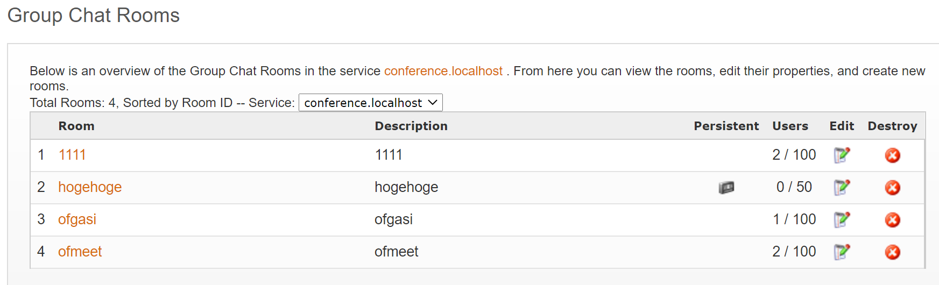Edit the ofgasi room properties
The width and height of the screenshot is (939, 285).
click(x=842, y=220)
